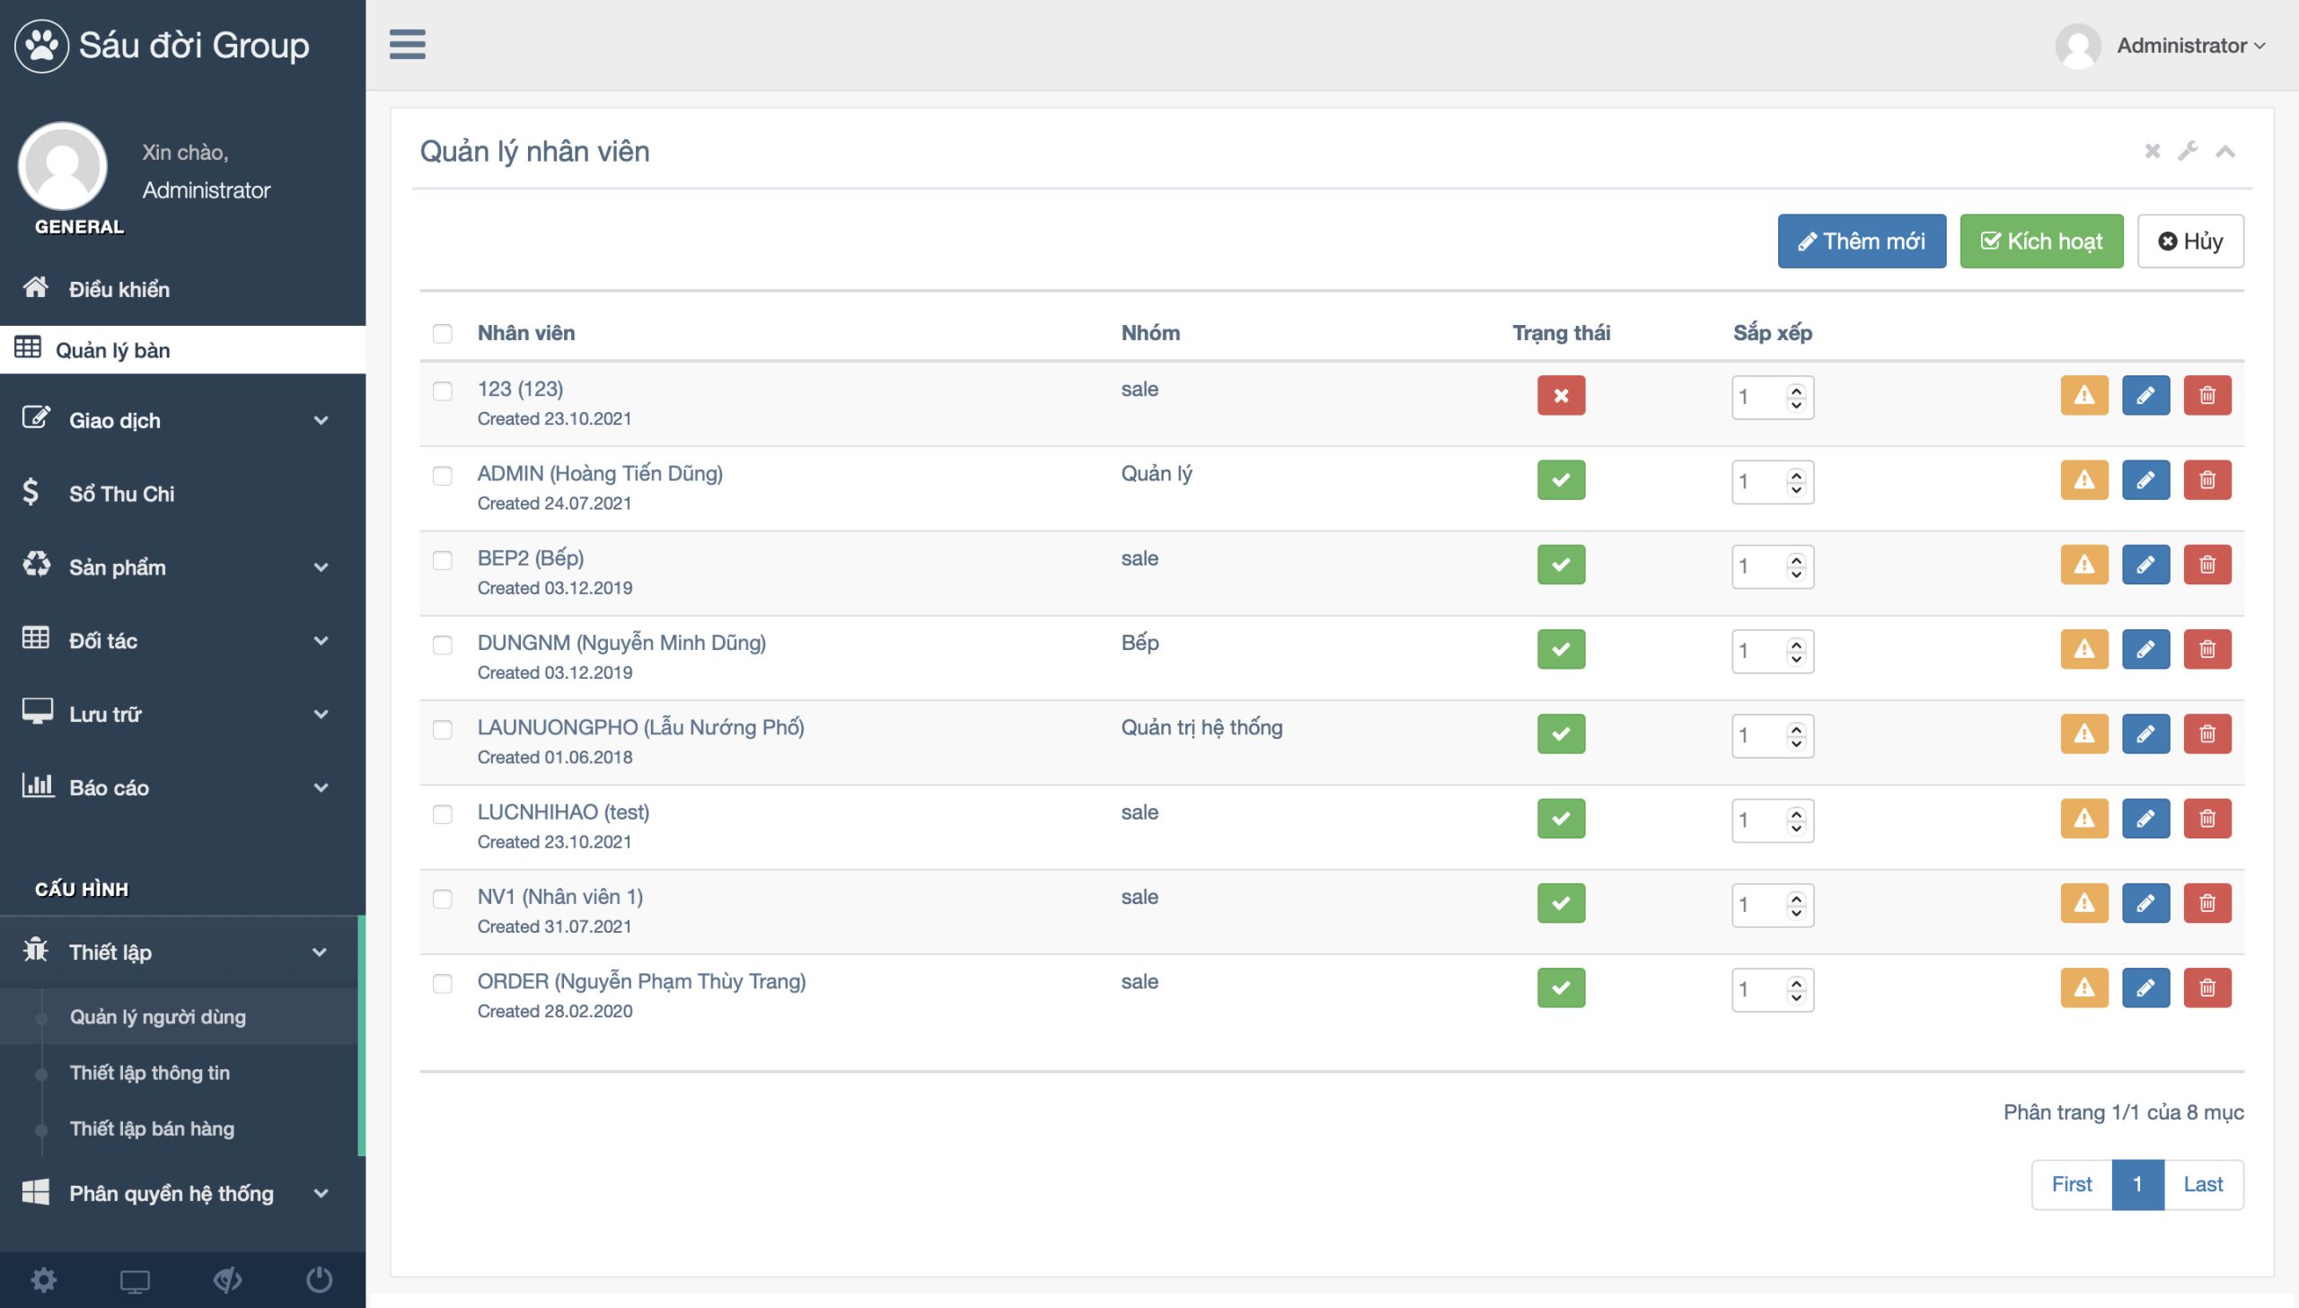The width and height of the screenshot is (2299, 1308).
Task: Click the wrench icon in panel header
Action: point(2188,151)
